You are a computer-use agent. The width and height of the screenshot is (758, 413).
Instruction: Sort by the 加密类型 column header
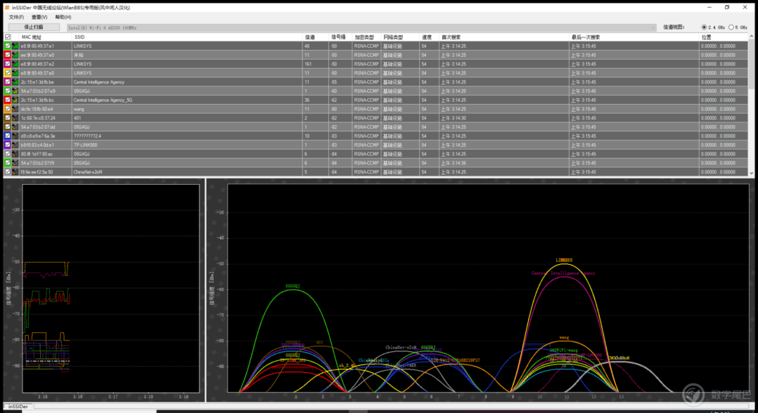[x=366, y=37]
